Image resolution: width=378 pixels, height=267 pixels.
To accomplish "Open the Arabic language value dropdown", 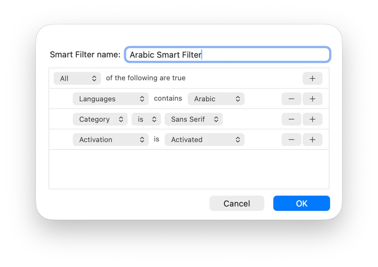I will 216,99.
